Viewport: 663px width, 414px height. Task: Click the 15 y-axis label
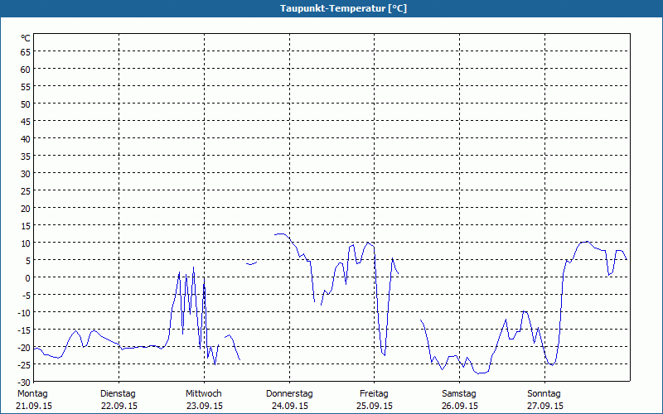(x=26, y=226)
